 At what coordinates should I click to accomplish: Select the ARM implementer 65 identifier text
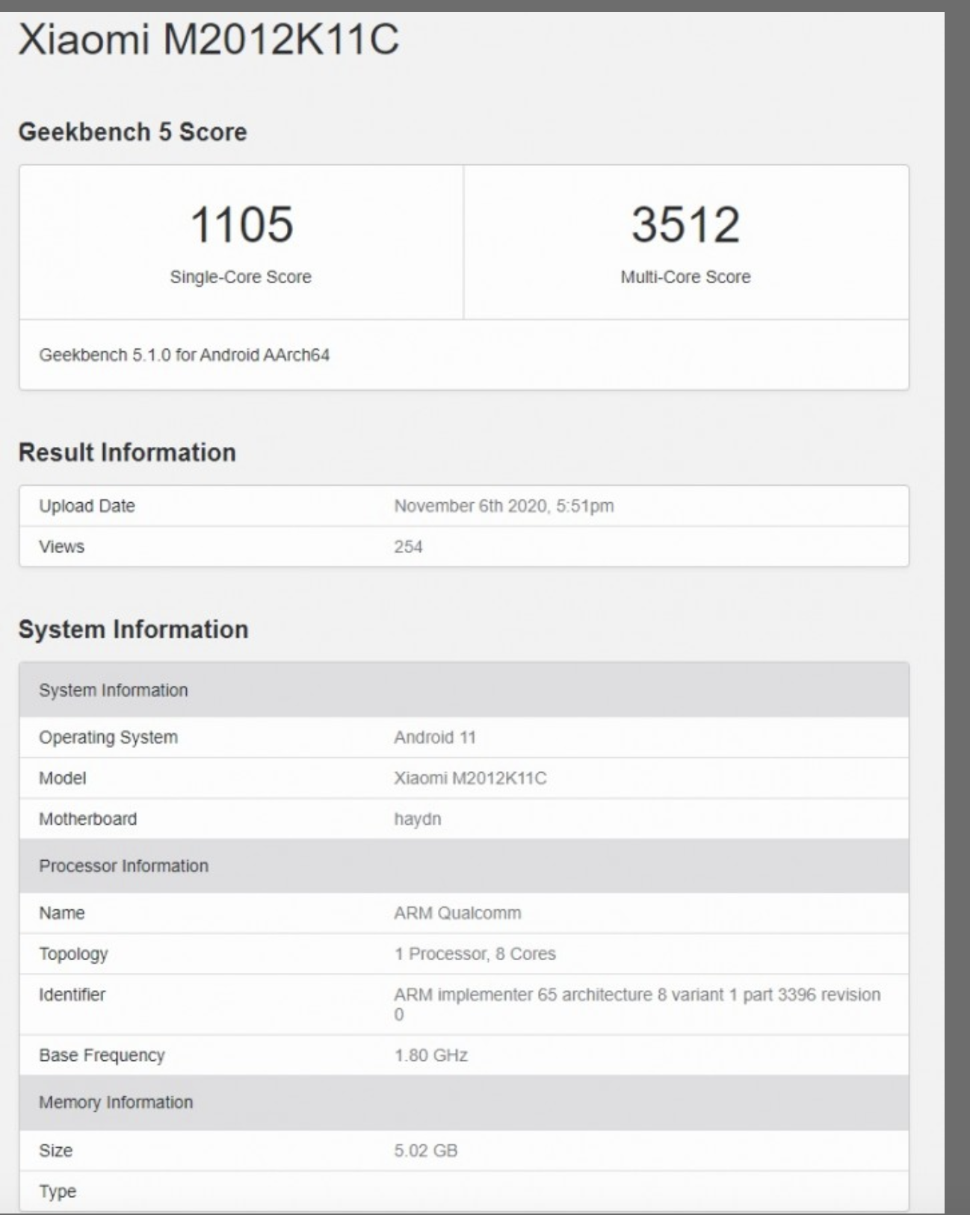click(637, 1004)
